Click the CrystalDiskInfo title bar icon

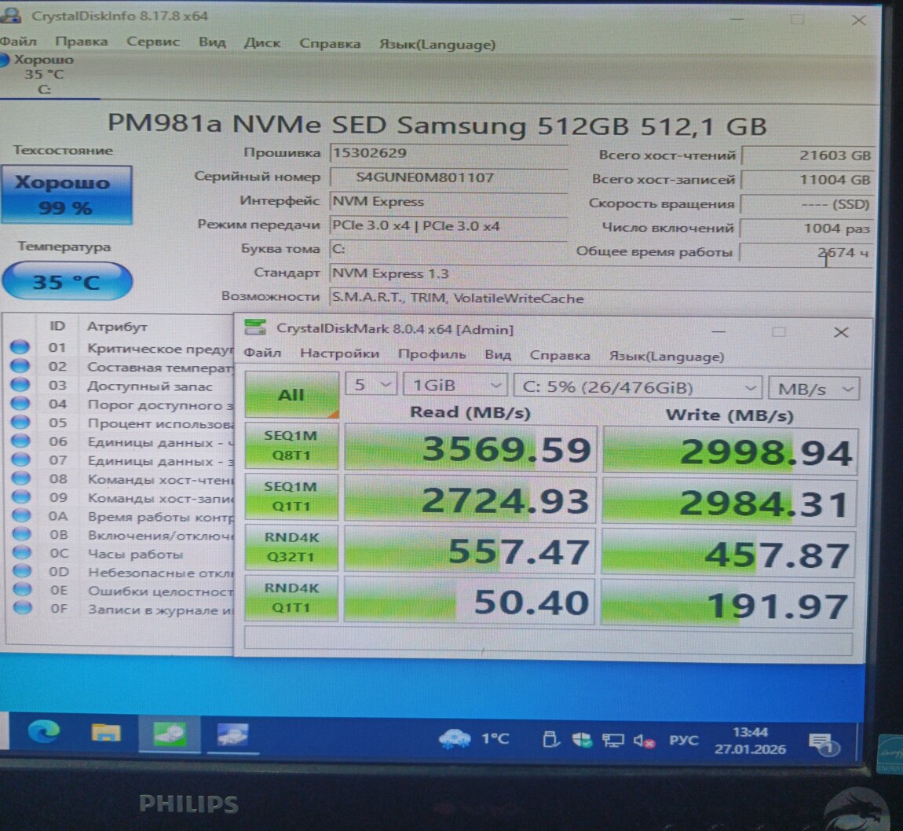(10, 16)
